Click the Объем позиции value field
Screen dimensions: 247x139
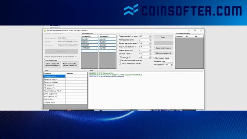[x=144, y=36]
